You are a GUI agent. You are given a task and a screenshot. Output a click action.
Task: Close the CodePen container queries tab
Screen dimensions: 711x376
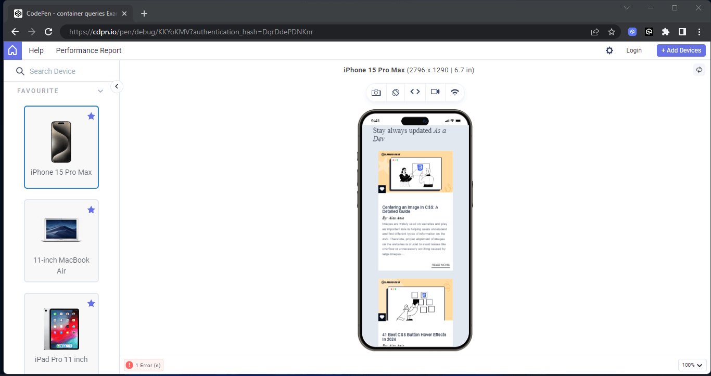124,14
